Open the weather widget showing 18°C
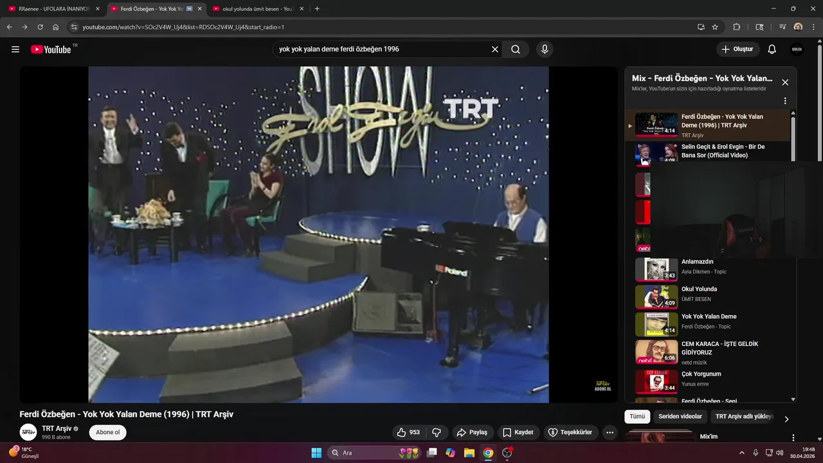 pos(24,453)
